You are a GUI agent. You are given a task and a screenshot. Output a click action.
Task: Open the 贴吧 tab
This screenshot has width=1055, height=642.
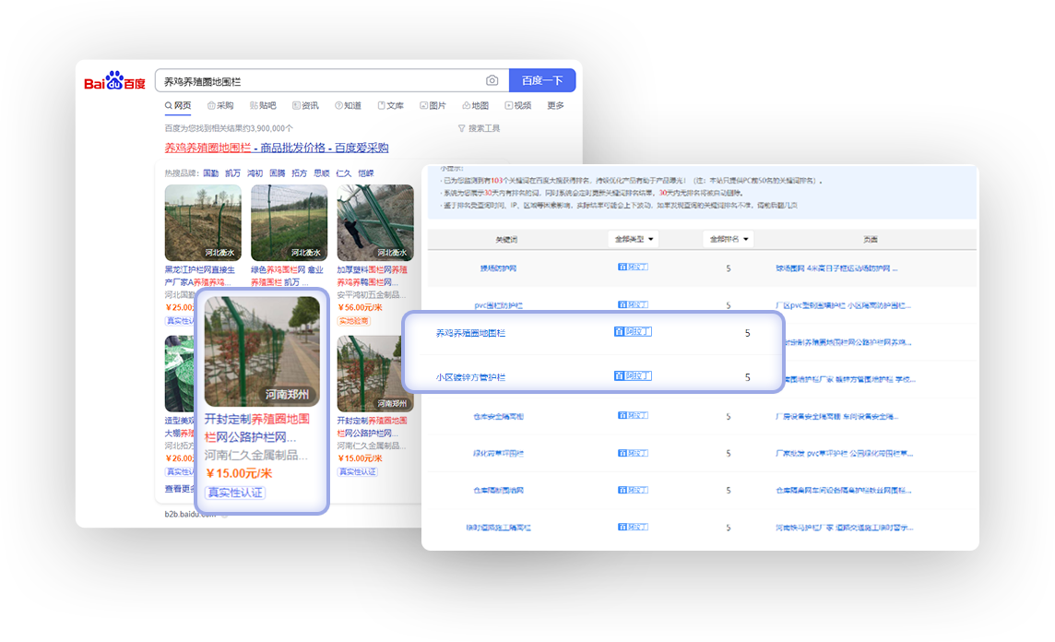[x=263, y=106]
